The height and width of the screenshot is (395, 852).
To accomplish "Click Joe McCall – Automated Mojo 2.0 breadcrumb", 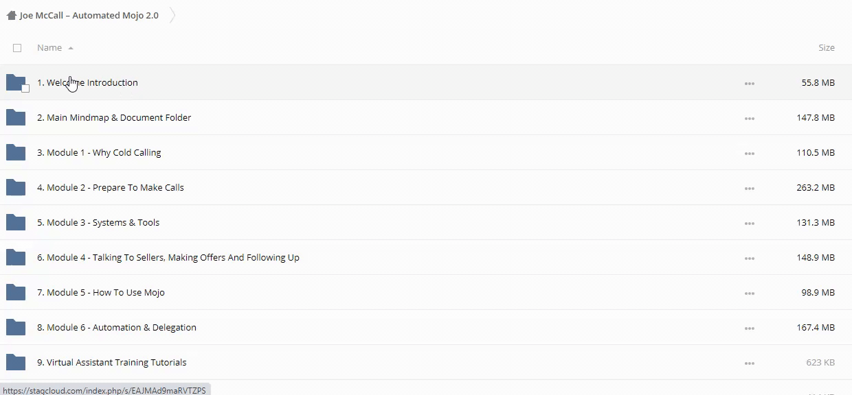I will click(x=89, y=15).
